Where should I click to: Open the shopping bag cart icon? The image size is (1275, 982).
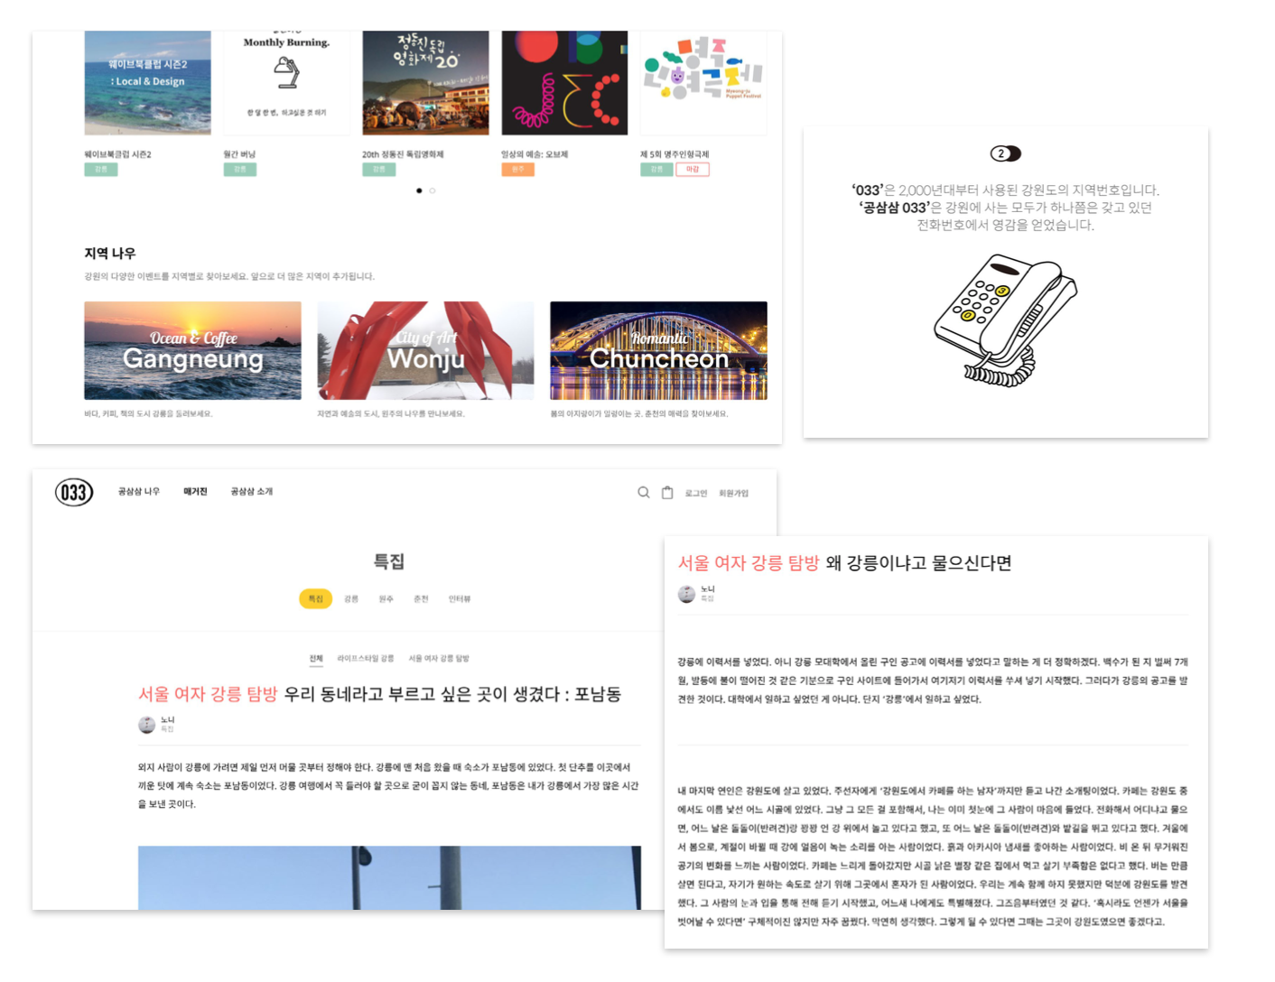(667, 493)
